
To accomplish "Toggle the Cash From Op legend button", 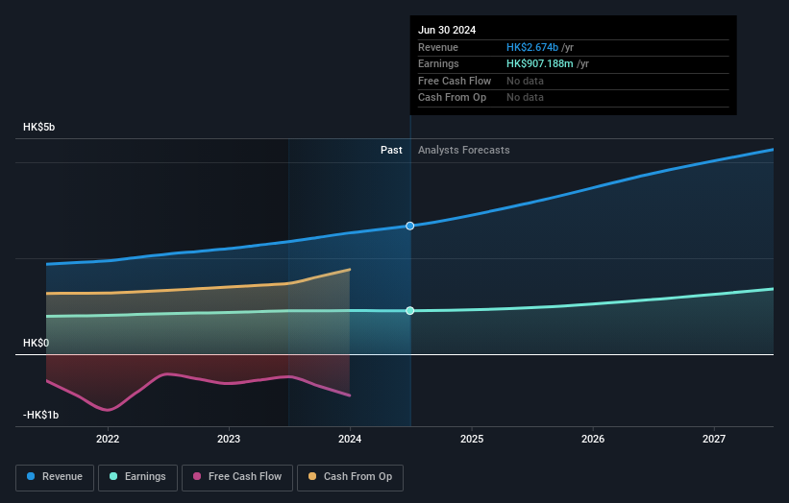I will point(350,477).
